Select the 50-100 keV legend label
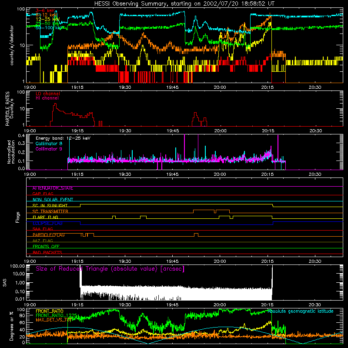This screenshot has height=348, width=348. (49, 27)
